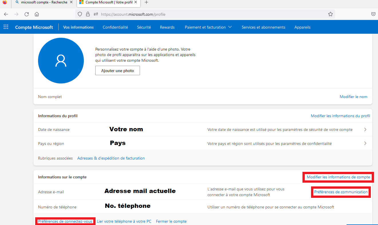Close the 'microsoft compte - Recherche' tab

[x=71, y=2]
